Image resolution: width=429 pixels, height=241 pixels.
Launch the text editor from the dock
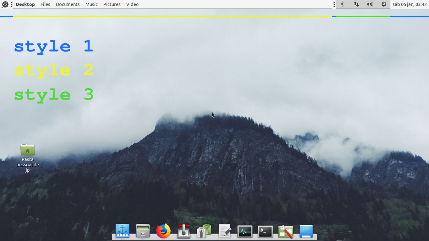tap(225, 231)
